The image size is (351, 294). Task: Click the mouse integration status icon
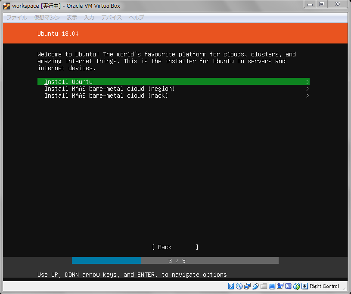pos(297,286)
